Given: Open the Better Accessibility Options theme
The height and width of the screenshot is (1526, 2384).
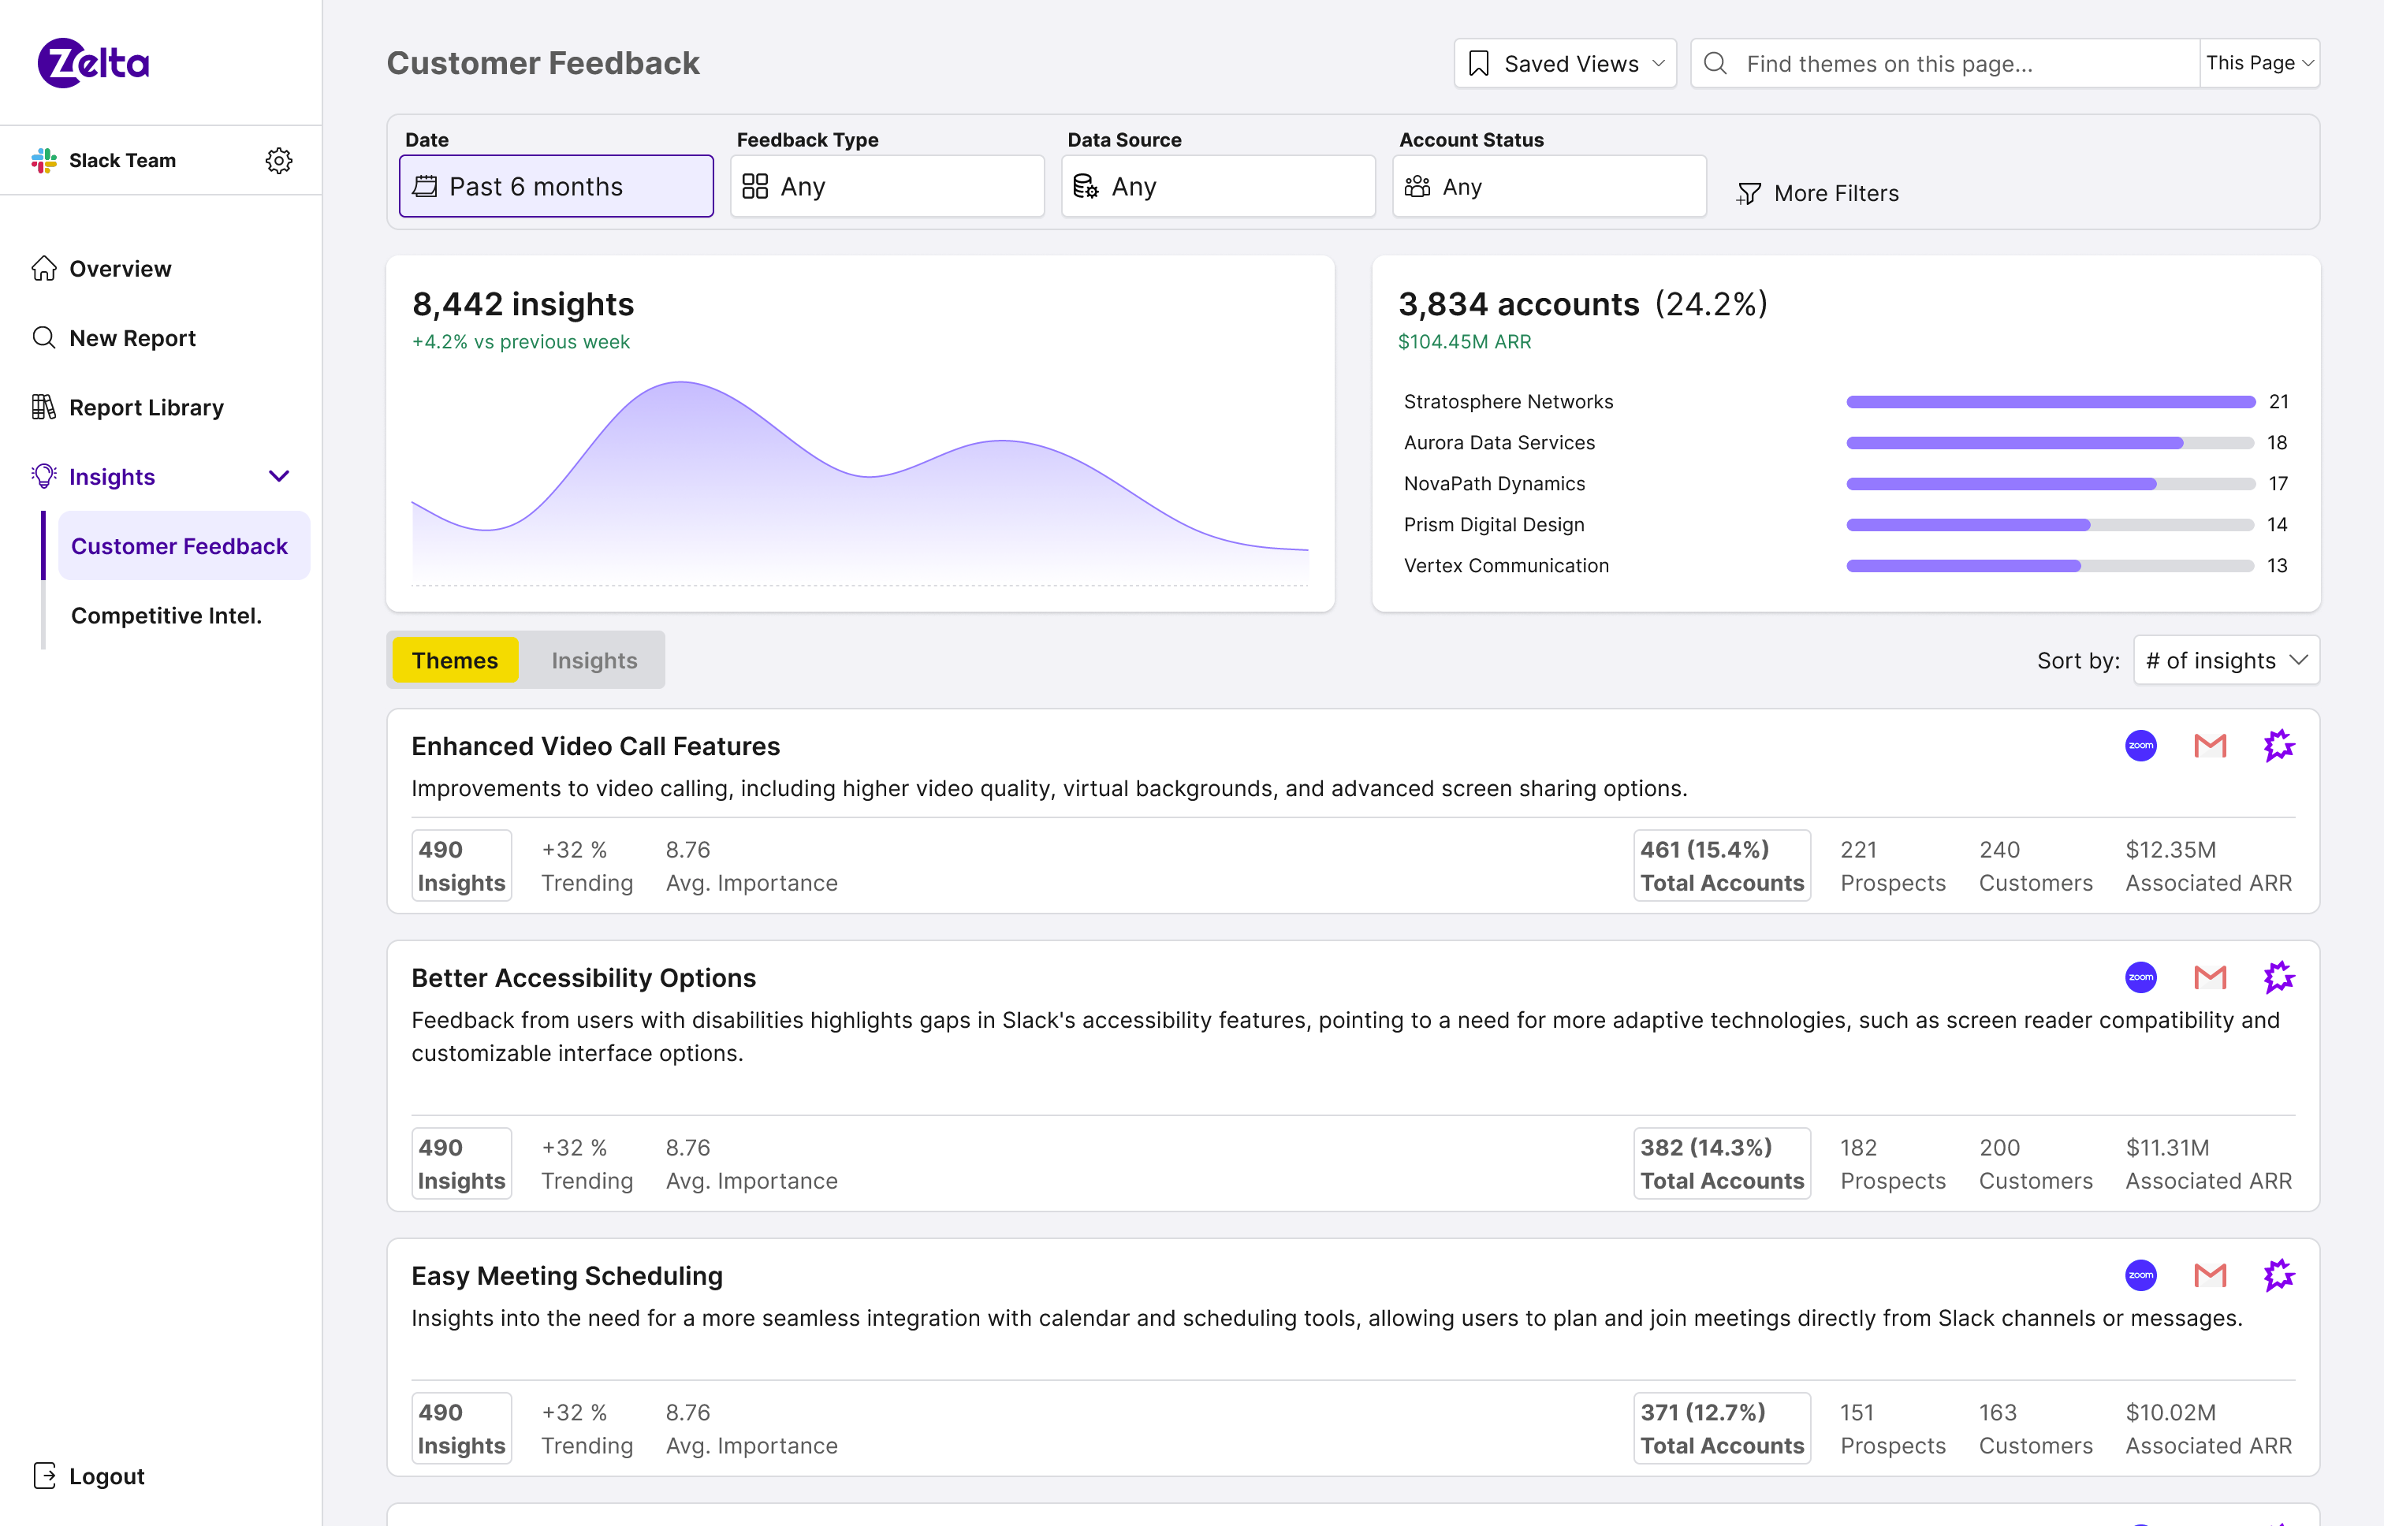Looking at the screenshot, I should (x=583, y=978).
